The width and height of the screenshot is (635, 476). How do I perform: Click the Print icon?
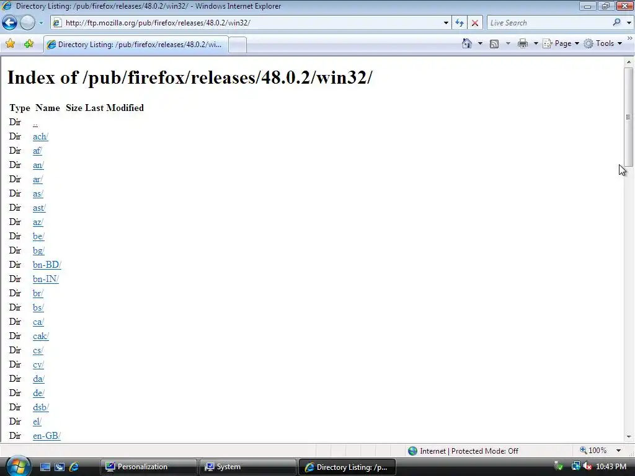tap(523, 43)
